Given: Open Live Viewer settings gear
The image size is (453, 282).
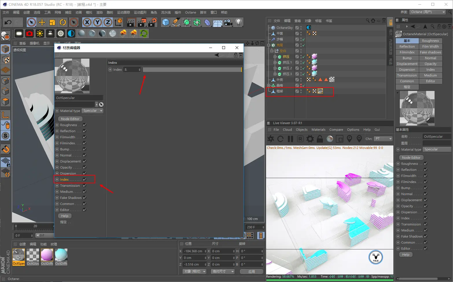Looking at the screenshot, I should point(310,139).
